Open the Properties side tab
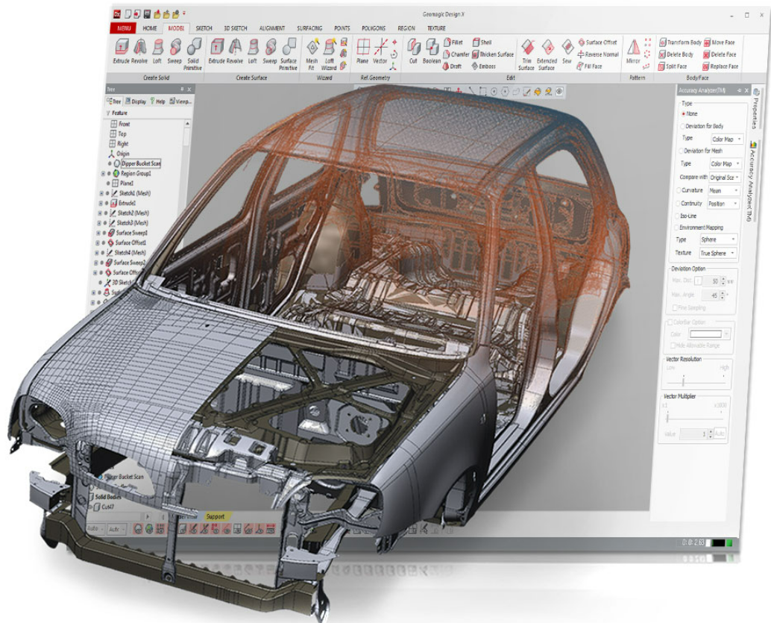The height and width of the screenshot is (623, 771). [x=756, y=110]
